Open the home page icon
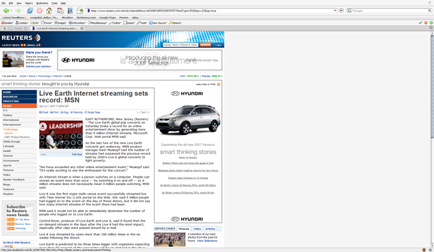 (49, 11)
